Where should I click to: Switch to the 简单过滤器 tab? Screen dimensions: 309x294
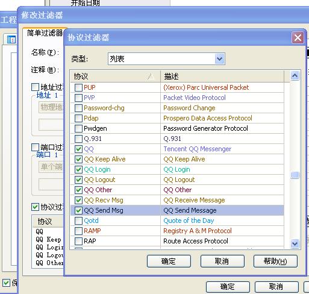(45, 33)
